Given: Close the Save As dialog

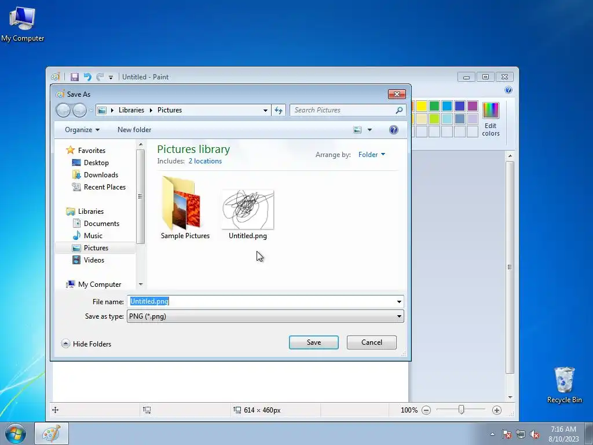Looking at the screenshot, I should (x=397, y=94).
